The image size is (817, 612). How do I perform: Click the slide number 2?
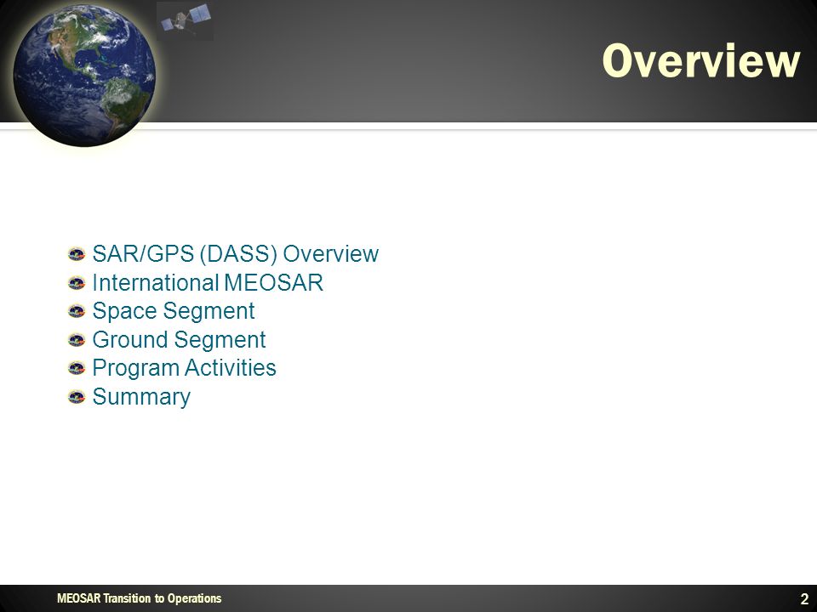pos(804,598)
